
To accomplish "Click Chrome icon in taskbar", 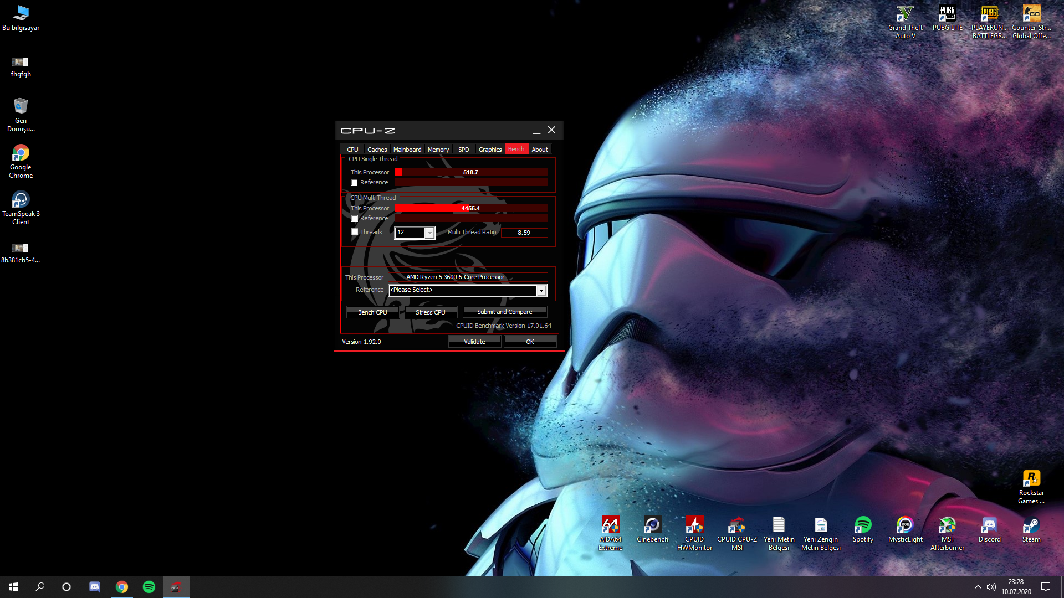I will click(x=122, y=587).
